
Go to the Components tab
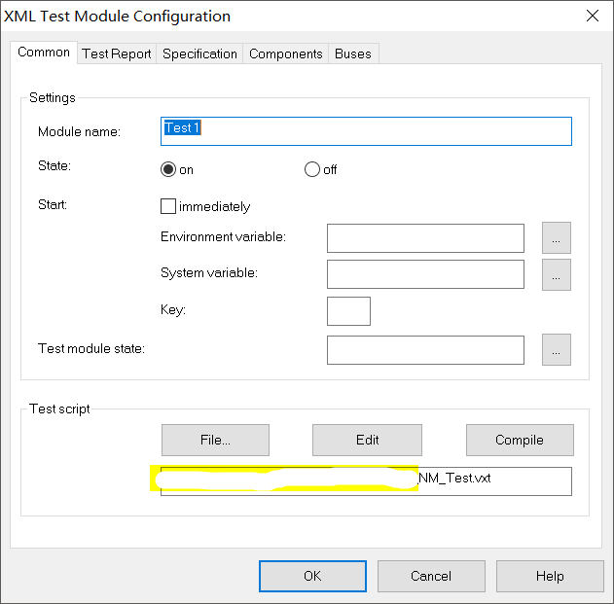point(285,53)
